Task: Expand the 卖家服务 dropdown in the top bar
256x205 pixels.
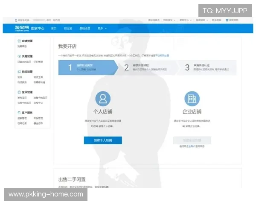Action: point(202,20)
